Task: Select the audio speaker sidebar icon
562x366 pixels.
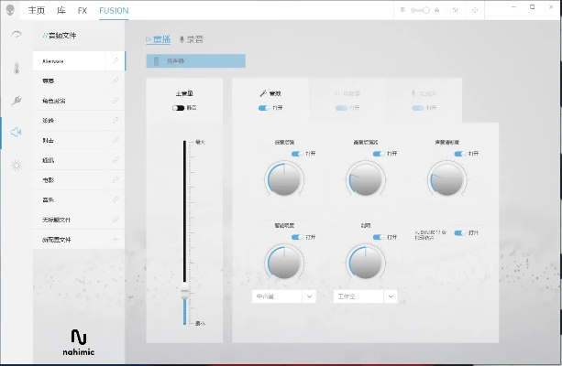Action: pyautogui.click(x=16, y=133)
